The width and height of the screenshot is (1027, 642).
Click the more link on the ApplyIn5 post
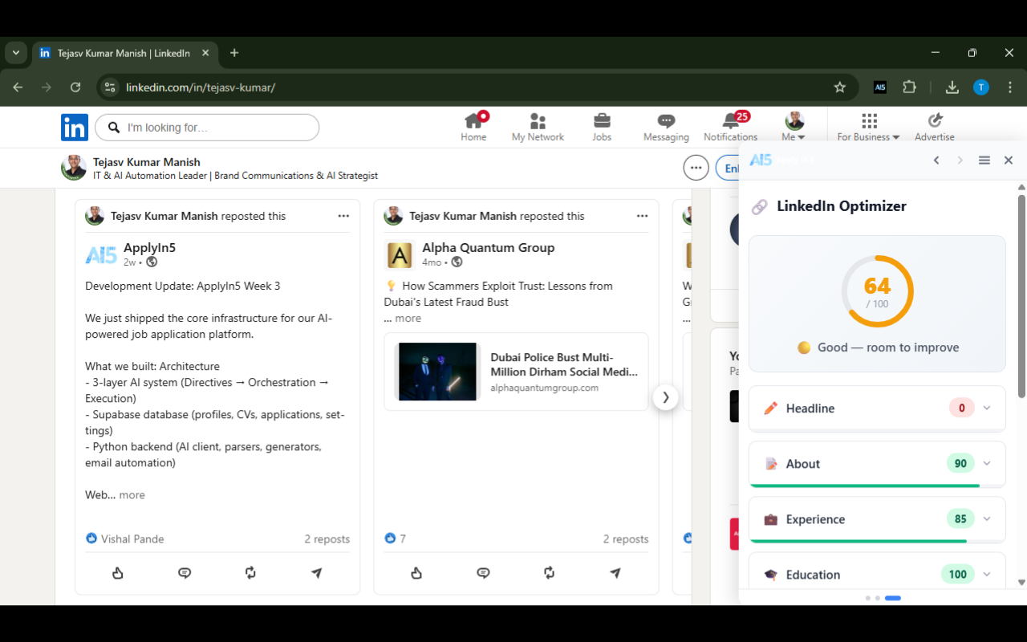133,494
